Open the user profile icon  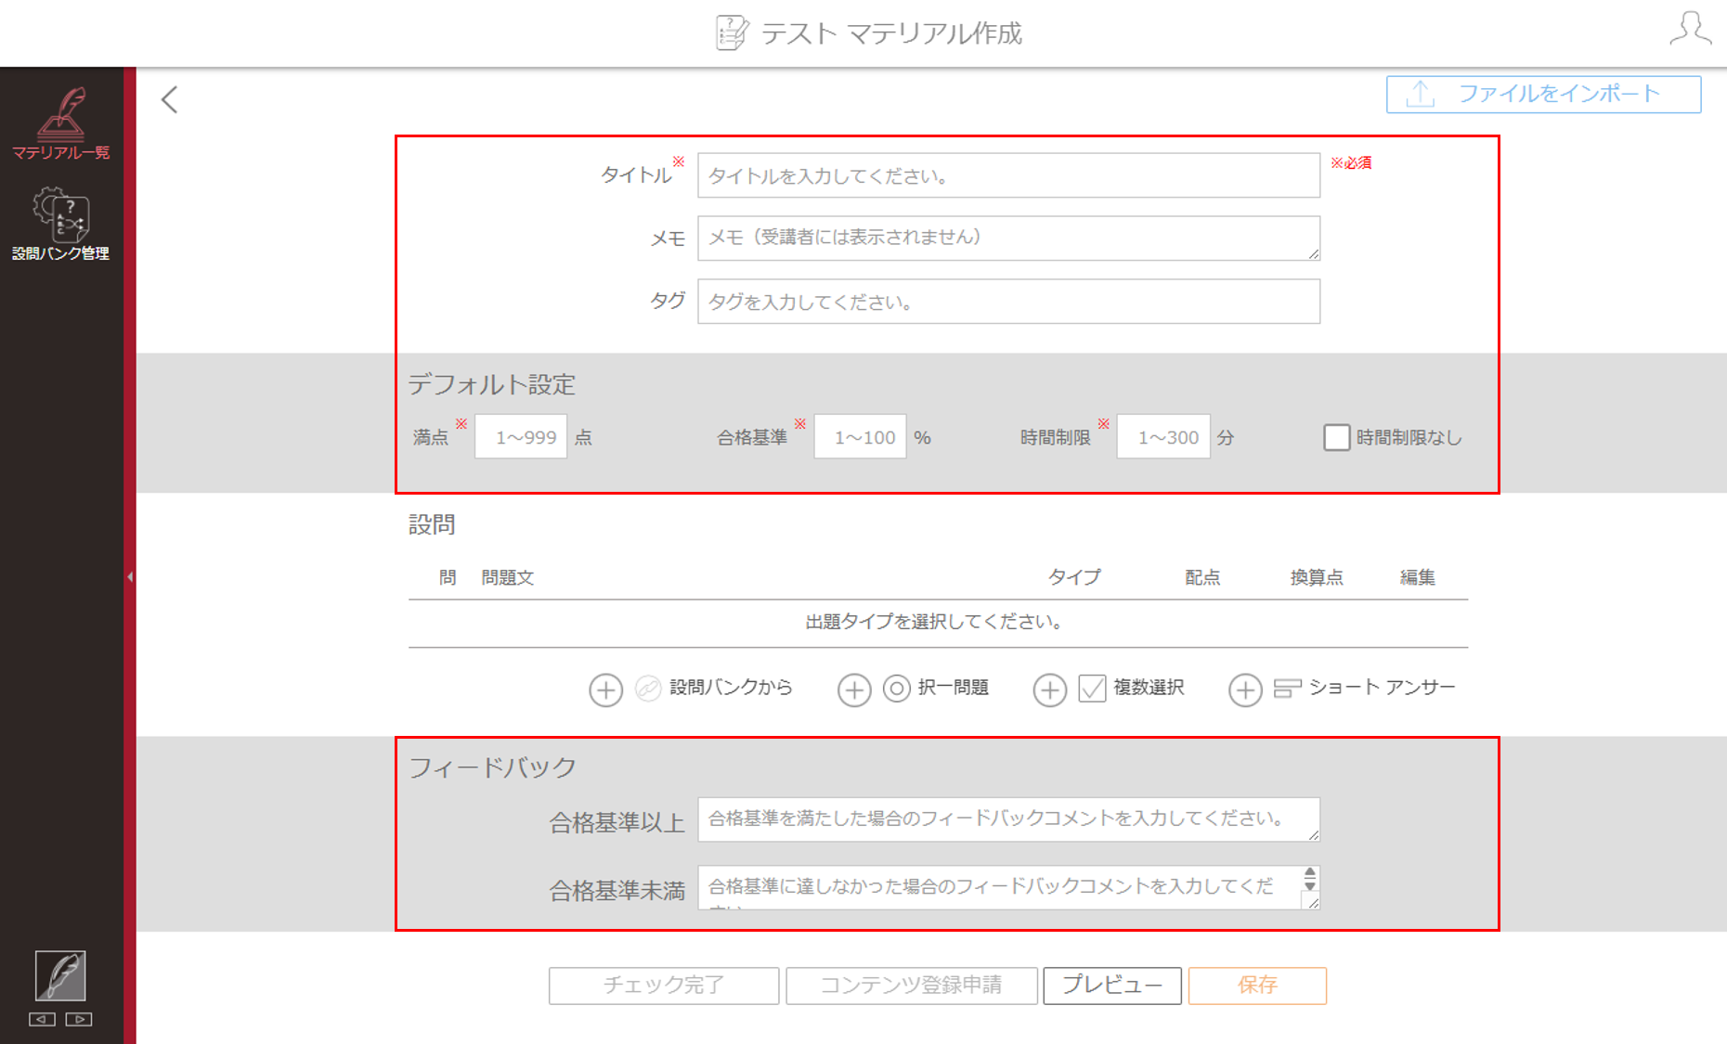coord(1690,29)
